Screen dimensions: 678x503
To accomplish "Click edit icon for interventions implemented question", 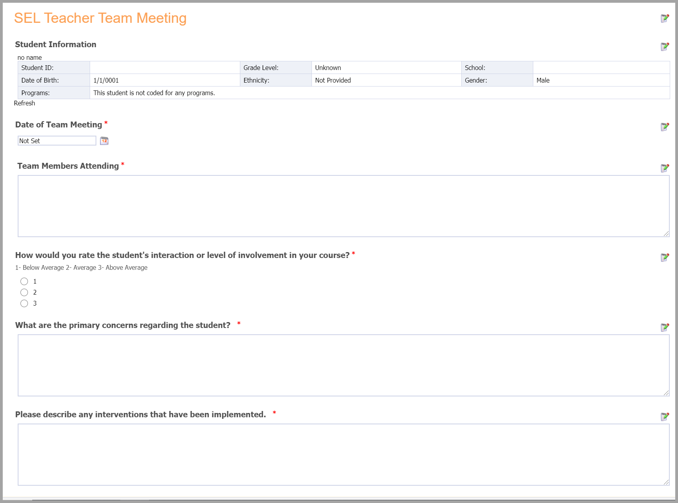I will [x=665, y=416].
